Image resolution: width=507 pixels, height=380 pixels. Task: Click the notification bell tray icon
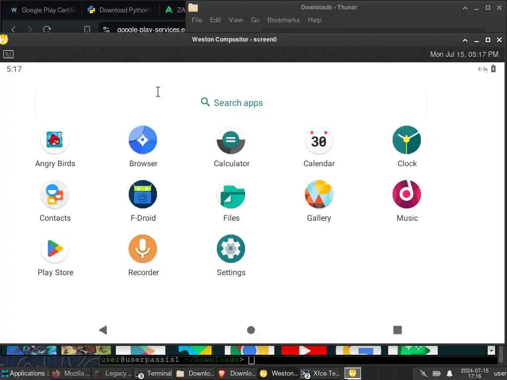pos(450,374)
